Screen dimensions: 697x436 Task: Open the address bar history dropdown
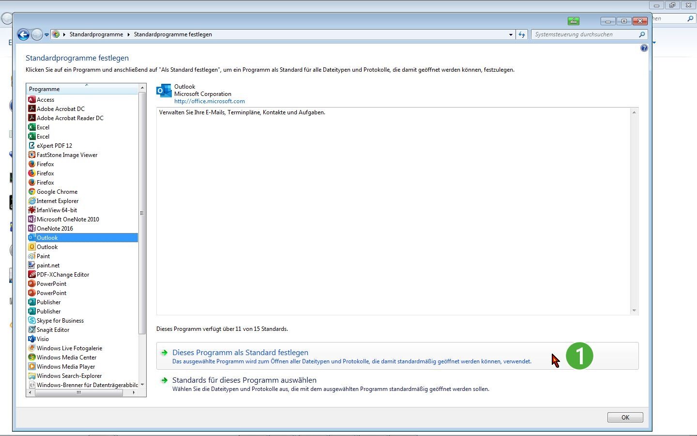click(x=511, y=34)
